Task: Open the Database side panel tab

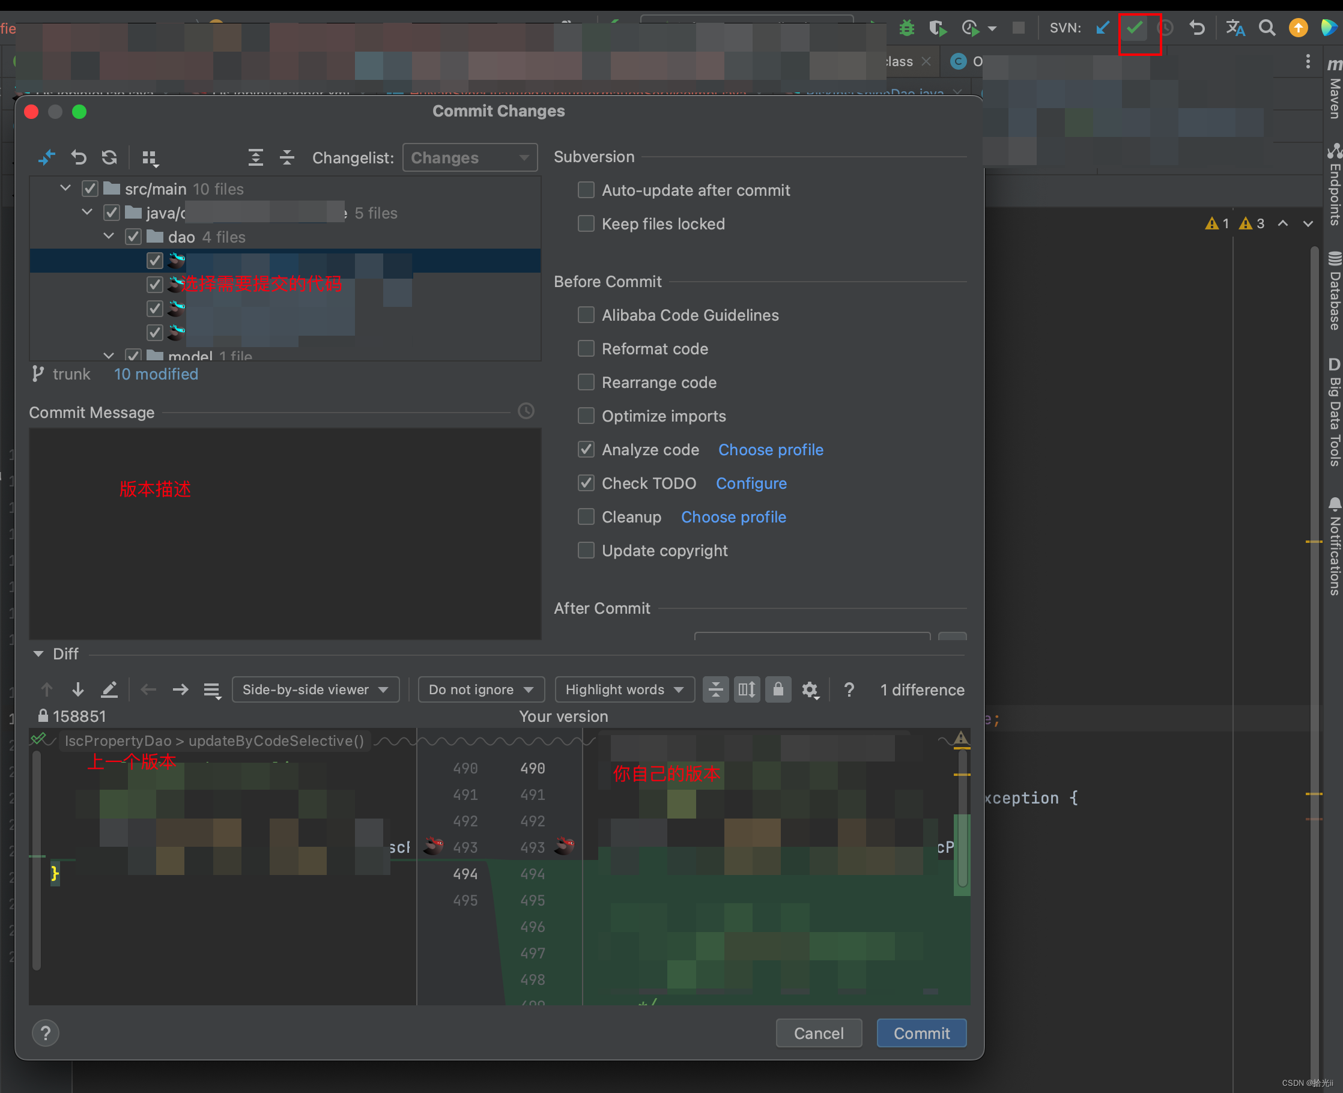Action: [1333, 291]
